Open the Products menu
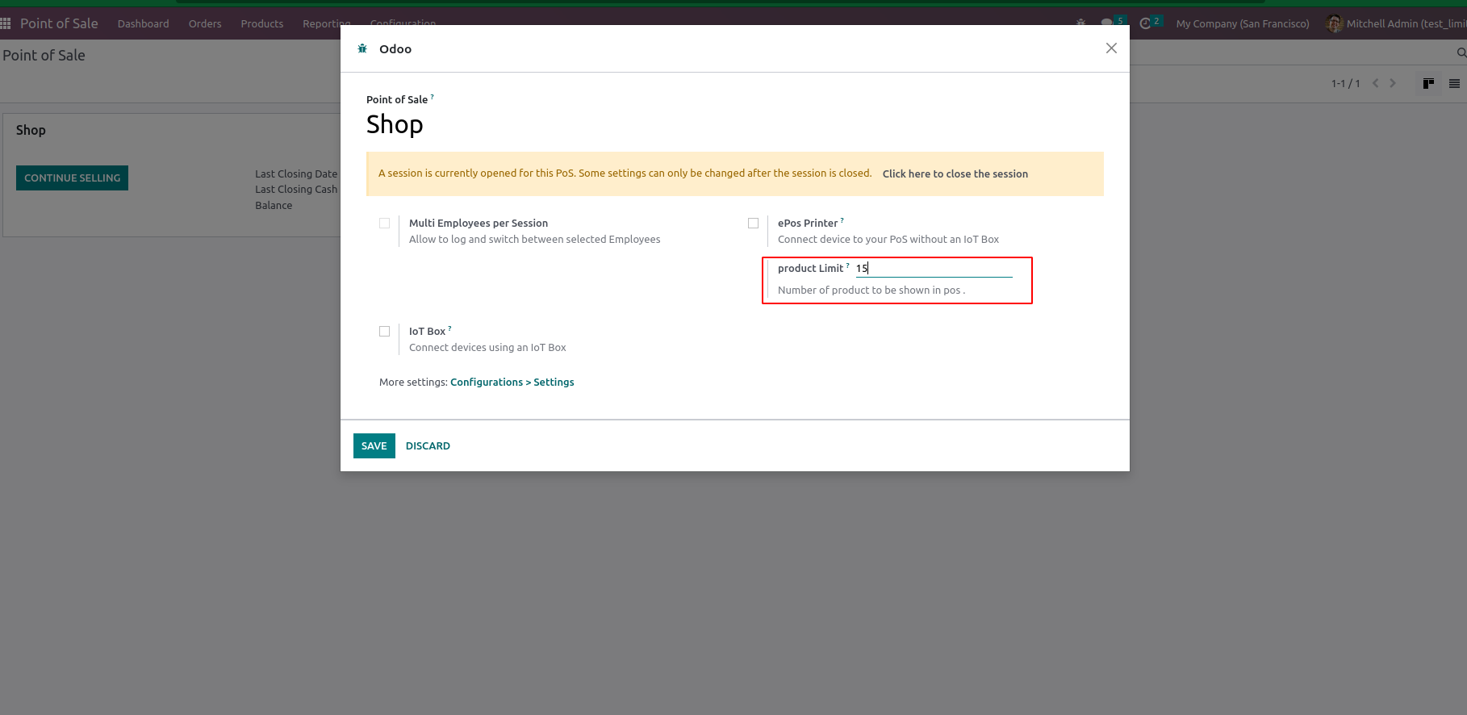Viewport: 1467px width, 715px height. (x=262, y=23)
